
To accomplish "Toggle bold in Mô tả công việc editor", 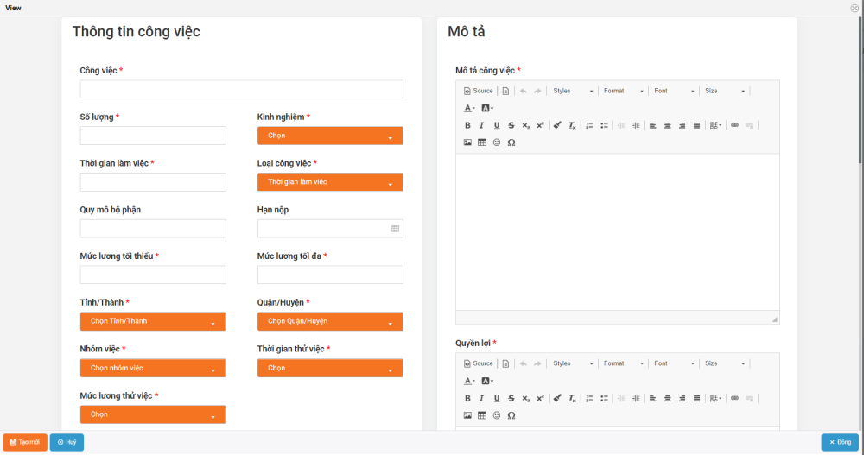I will (x=467, y=125).
